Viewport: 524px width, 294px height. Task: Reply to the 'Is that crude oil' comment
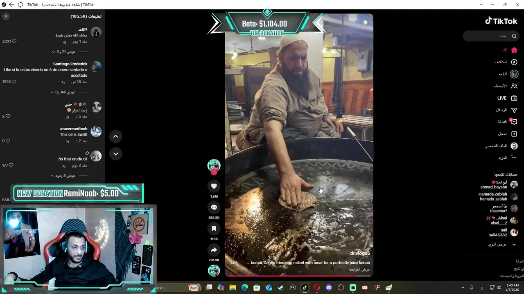64,165
